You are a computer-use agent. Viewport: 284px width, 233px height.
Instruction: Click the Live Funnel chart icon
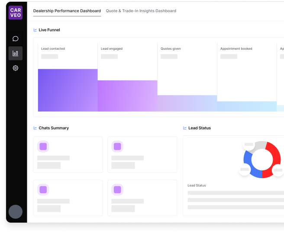coord(35,30)
